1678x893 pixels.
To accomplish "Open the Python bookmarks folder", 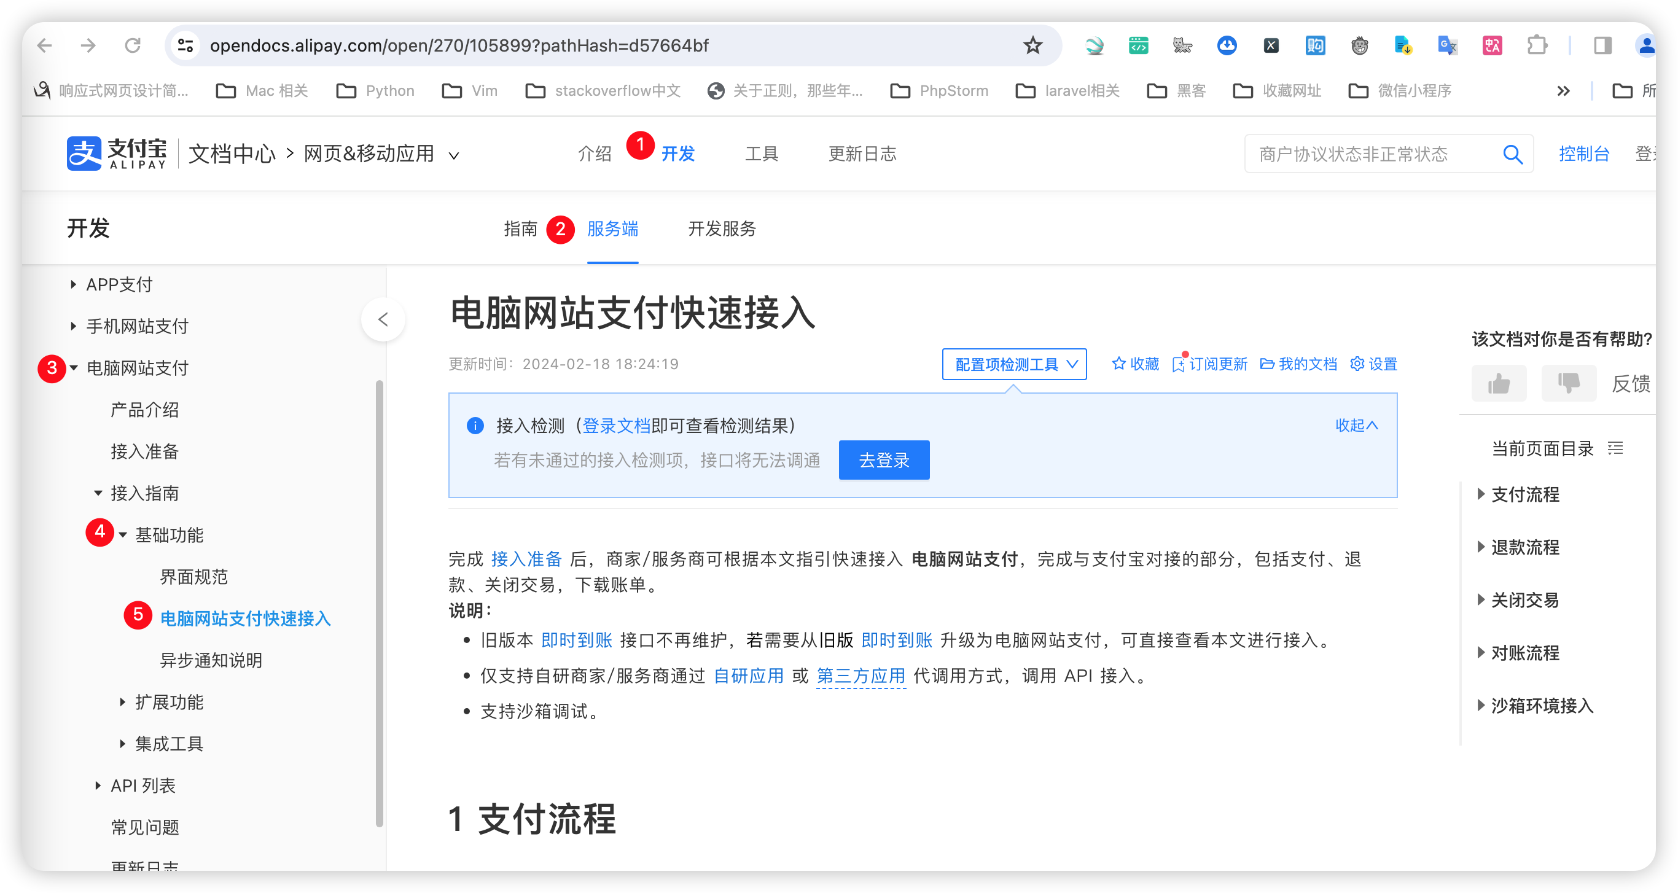I will [x=376, y=91].
